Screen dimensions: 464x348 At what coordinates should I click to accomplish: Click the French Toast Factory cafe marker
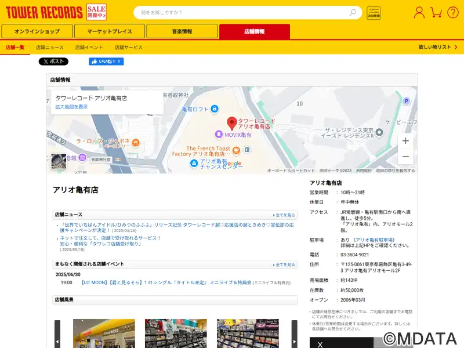click(236, 151)
